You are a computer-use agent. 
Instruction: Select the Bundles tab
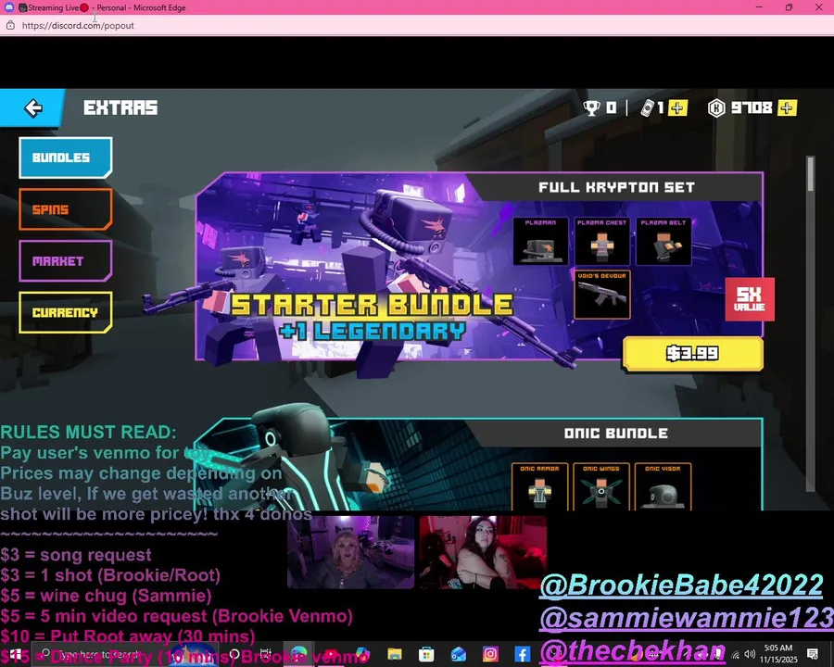[x=66, y=157]
